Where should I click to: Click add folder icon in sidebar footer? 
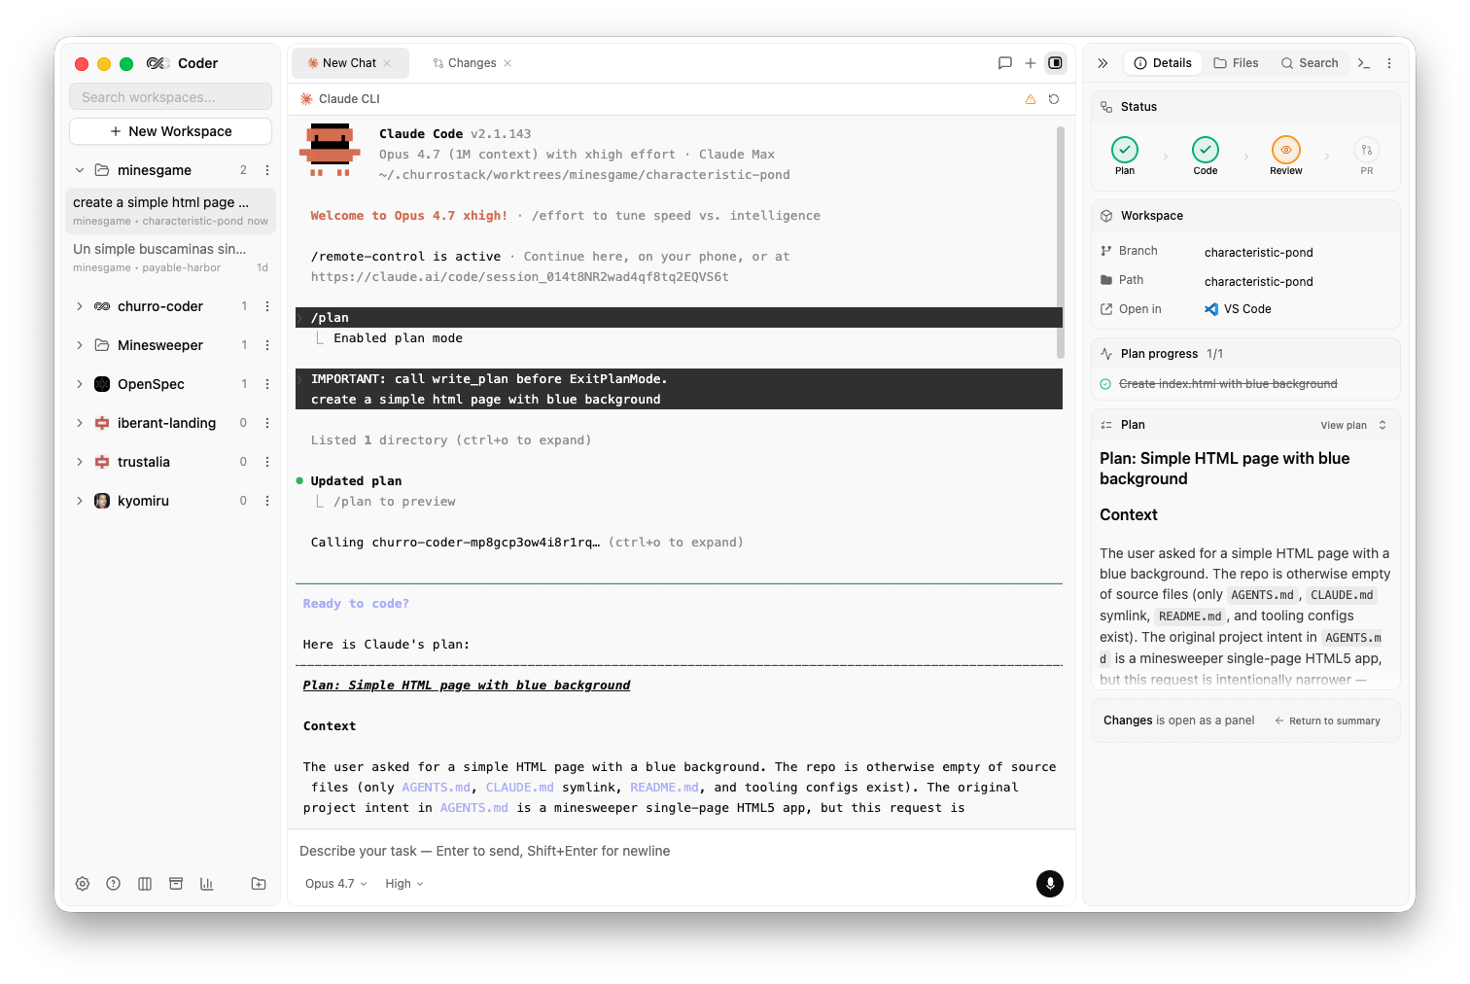coord(259,884)
